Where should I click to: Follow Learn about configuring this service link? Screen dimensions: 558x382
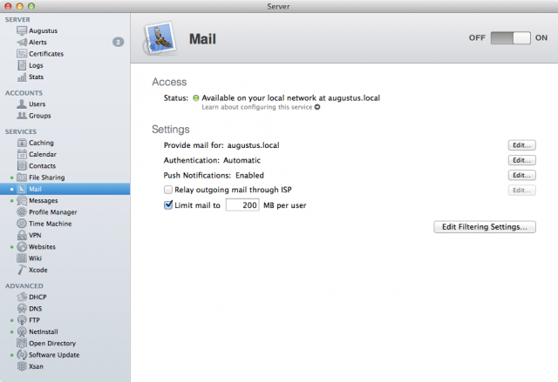[x=257, y=107]
